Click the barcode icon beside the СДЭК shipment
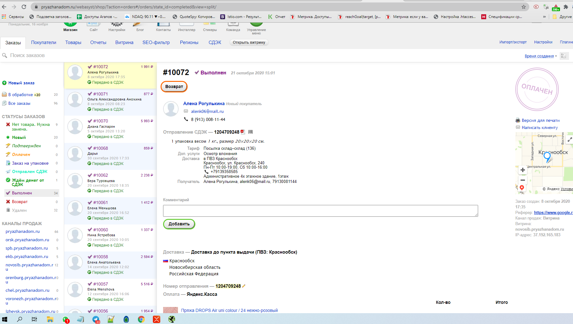The image size is (573, 324). pos(251,132)
